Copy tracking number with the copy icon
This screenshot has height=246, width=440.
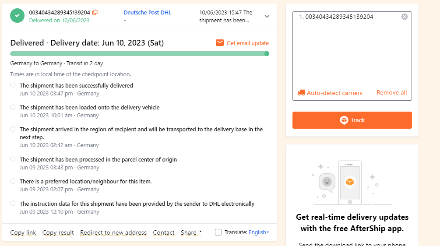(95, 12)
